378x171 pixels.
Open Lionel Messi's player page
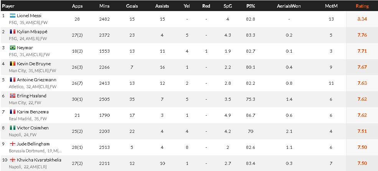(29, 16)
